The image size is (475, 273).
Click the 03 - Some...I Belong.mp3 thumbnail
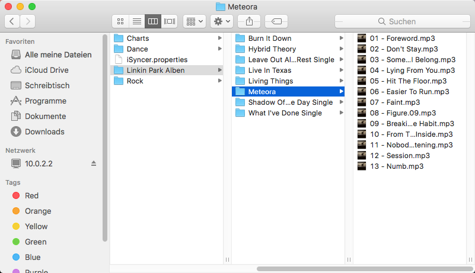362,60
